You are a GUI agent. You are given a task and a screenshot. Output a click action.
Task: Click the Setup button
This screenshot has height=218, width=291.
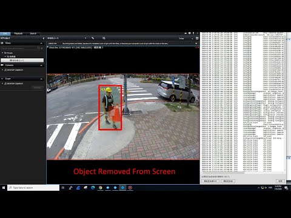click(x=181, y=38)
